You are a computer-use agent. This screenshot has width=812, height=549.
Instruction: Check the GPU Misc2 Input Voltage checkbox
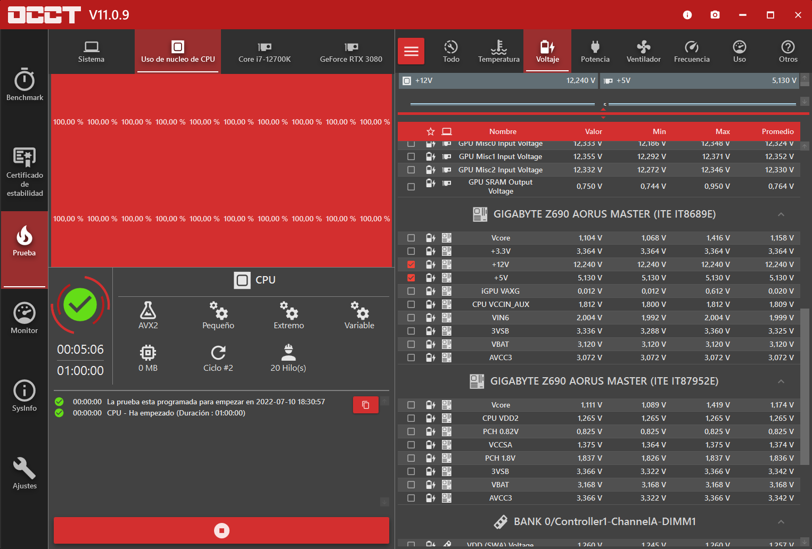411,170
